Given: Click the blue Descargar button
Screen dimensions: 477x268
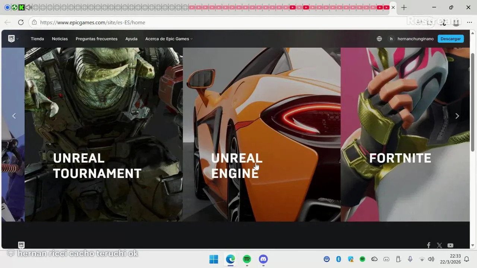Looking at the screenshot, I should click(451, 39).
